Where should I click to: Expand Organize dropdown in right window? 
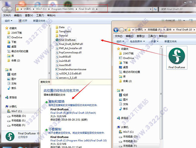[120, 41]
